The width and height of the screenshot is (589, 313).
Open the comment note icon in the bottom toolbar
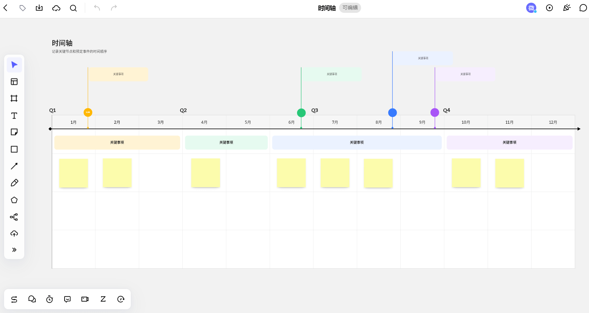point(68,299)
